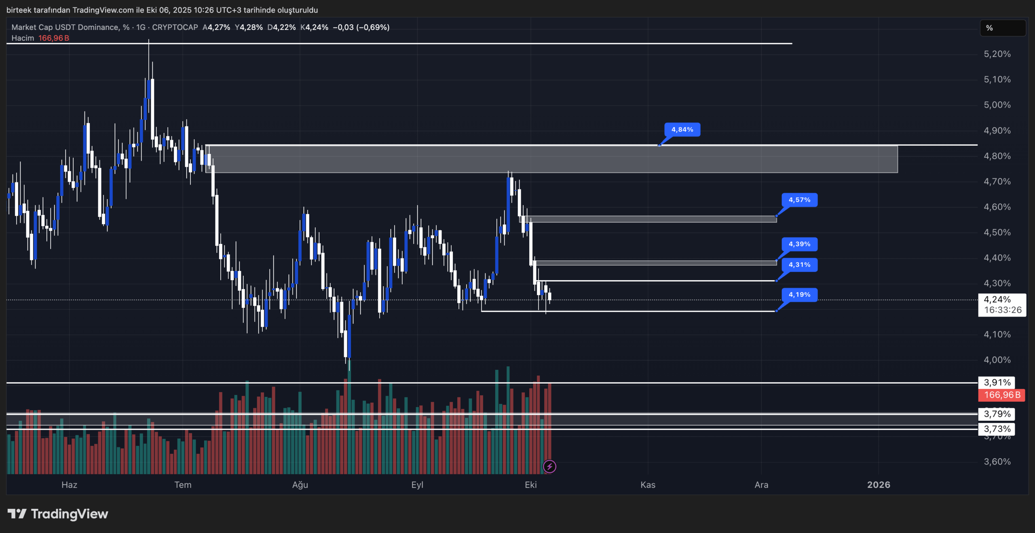Viewport: 1035px width, 533px height.
Task: Select the blue 4,39% price flag label
Action: [799, 244]
